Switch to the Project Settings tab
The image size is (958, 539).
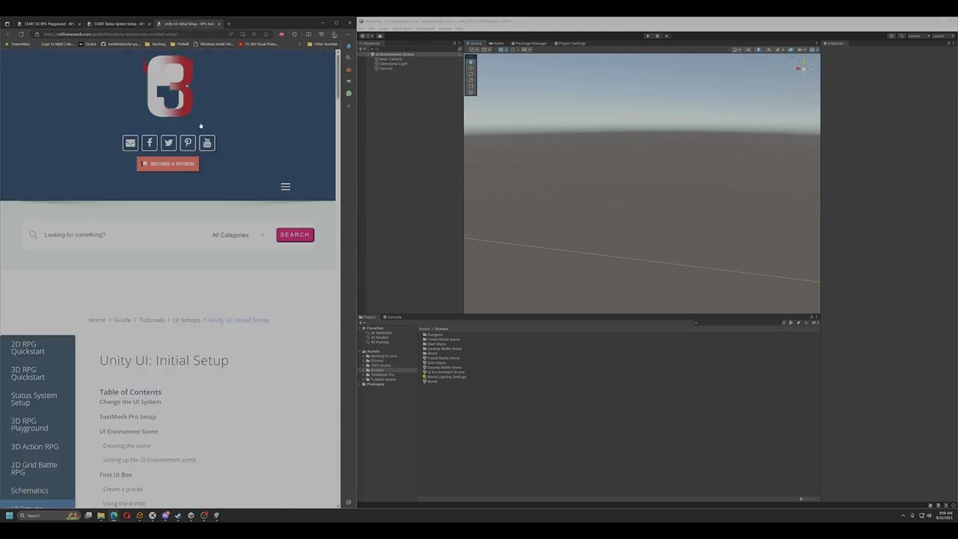click(570, 43)
